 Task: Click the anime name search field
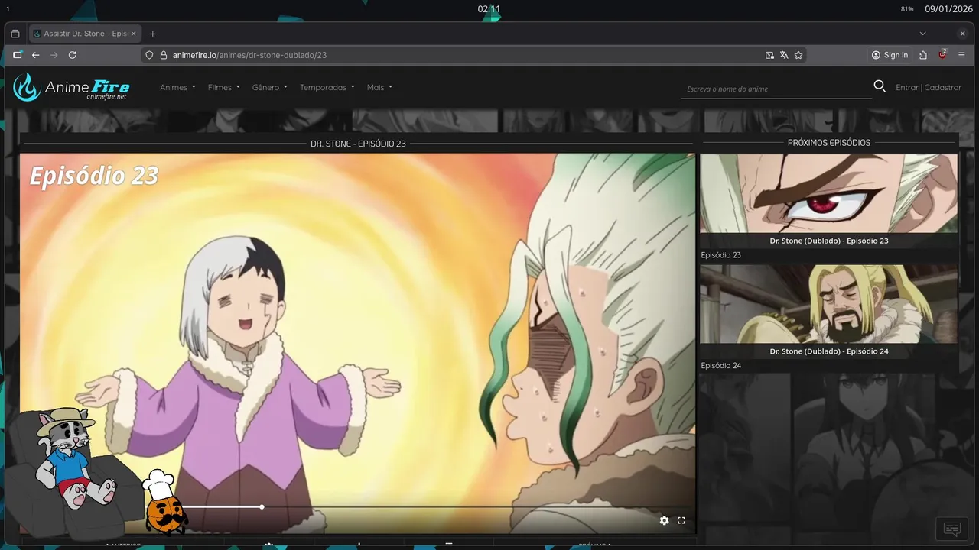pyautogui.click(x=776, y=89)
